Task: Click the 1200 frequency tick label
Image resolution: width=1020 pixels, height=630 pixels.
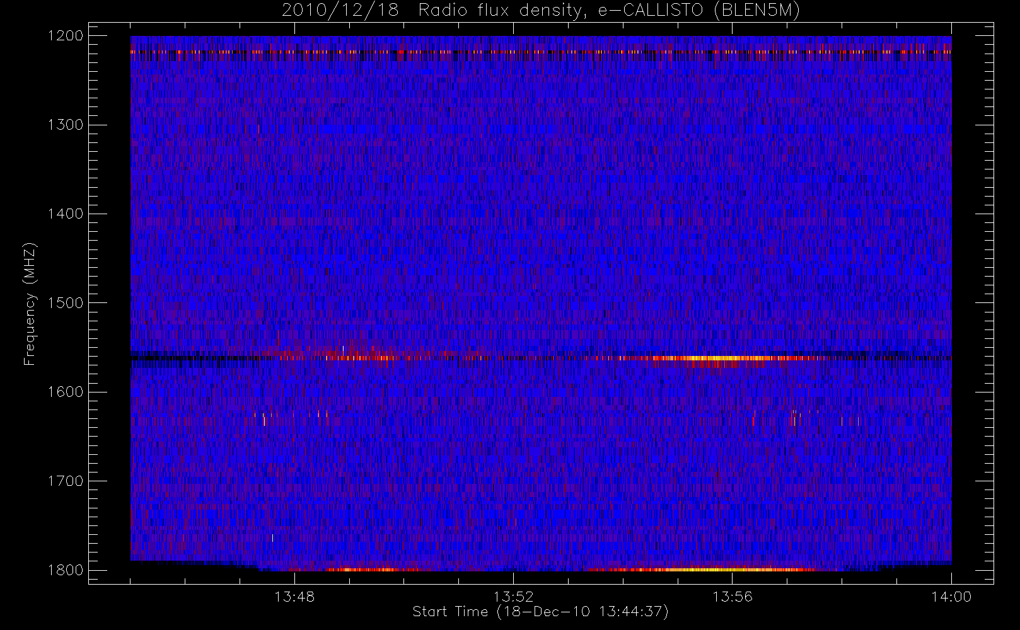Action: (66, 36)
